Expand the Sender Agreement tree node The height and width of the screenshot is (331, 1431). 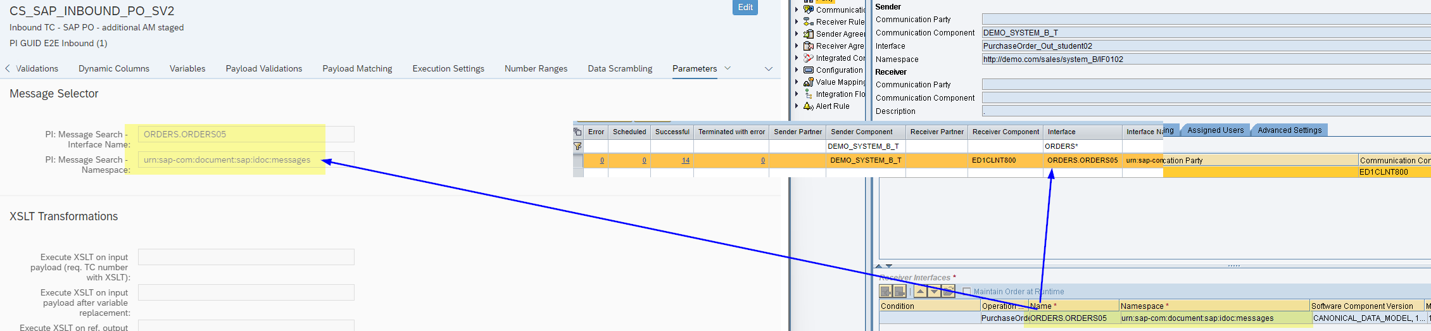coord(797,34)
